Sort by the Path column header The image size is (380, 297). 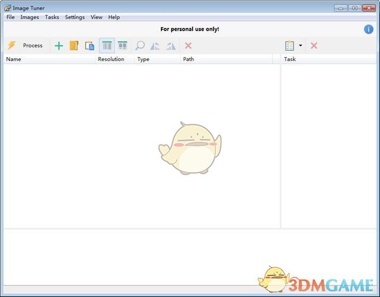point(226,59)
